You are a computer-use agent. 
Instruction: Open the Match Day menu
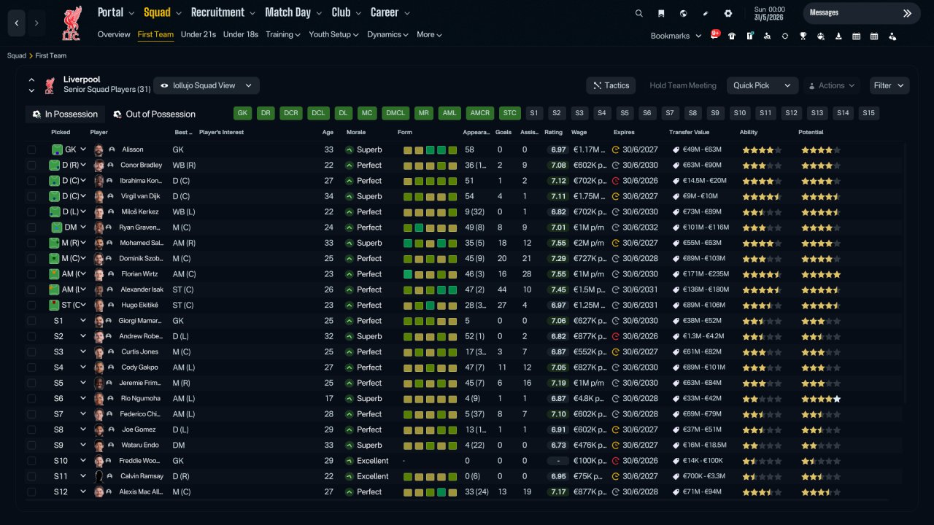click(293, 12)
